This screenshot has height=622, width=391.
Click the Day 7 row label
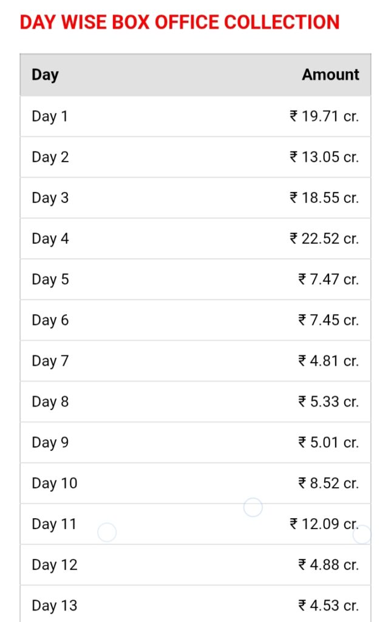[50, 361]
